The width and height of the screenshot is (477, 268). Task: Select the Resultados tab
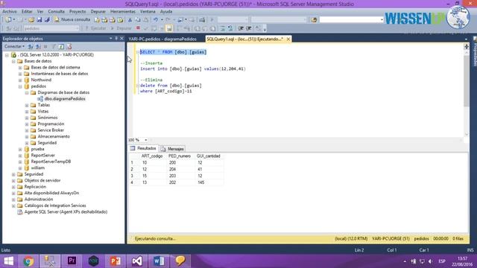click(x=143, y=148)
